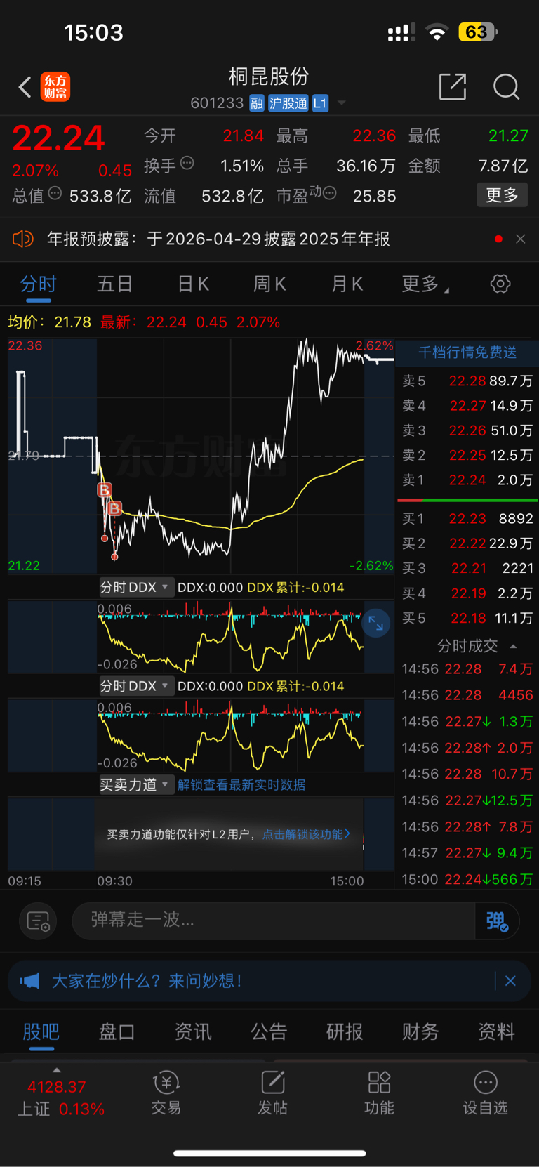The width and height of the screenshot is (539, 1167).
Task: Dismiss the annual report notice
Action: (x=520, y=239)
